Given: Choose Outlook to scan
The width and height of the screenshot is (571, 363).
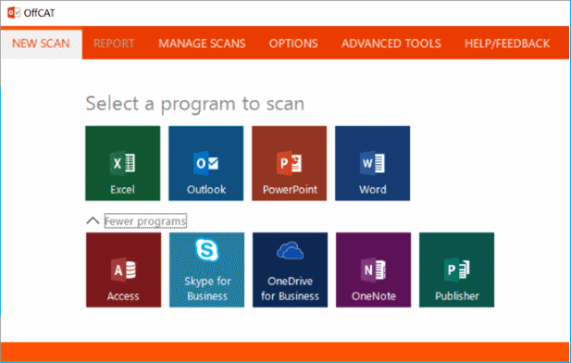Looking at the screenshot, I should (x=206, y=163).
